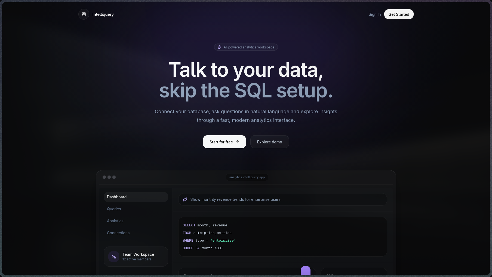Open the Sign In link
The width and height of the screenshot is (492, 277).
(375, 14)
